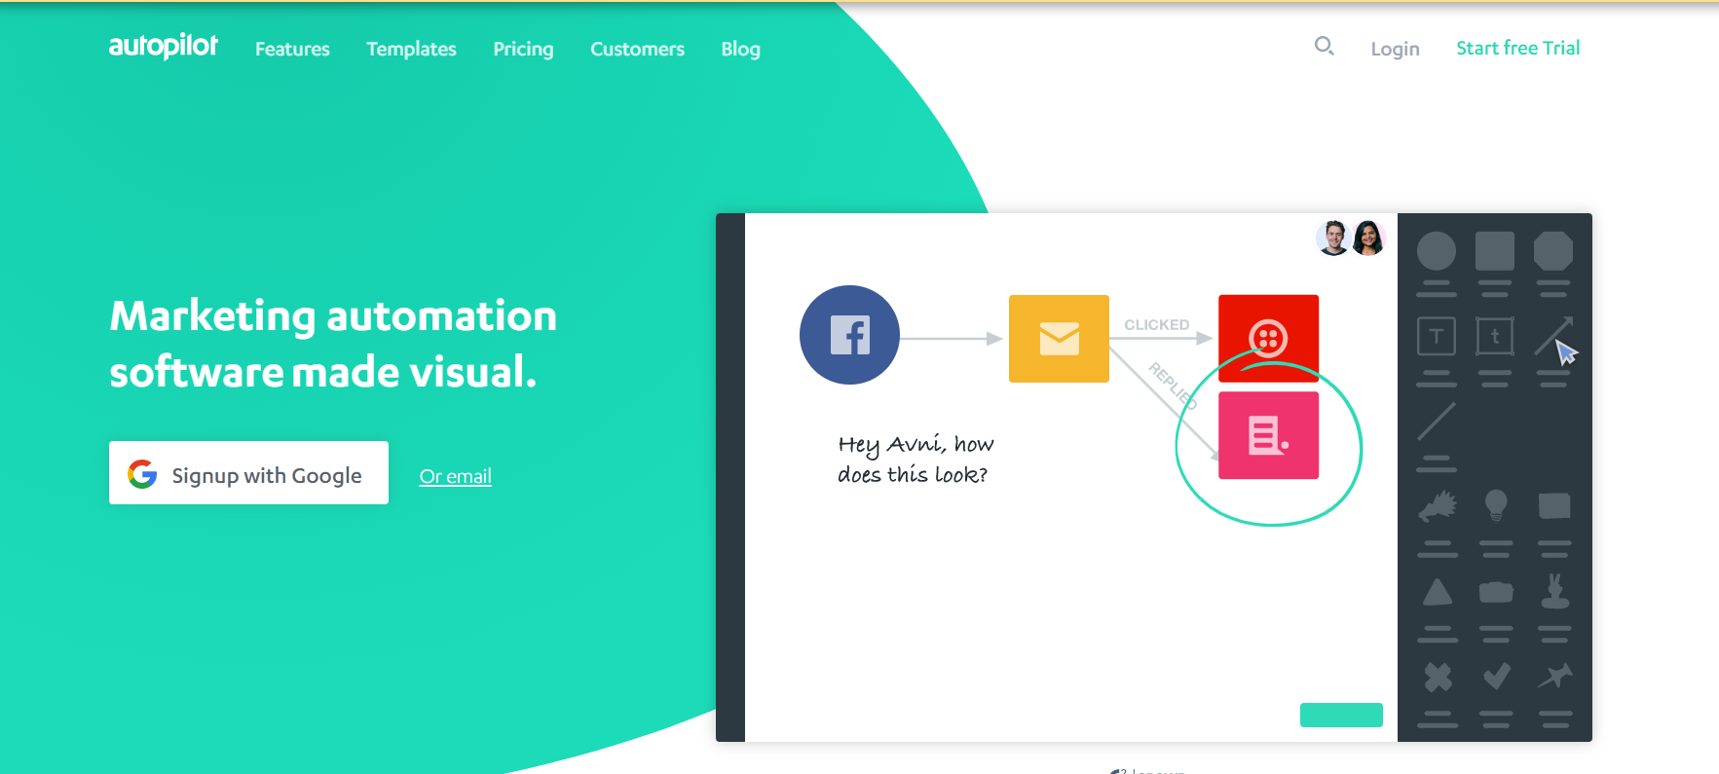Click the teal button in canvas corner
The width and height of the screenshot is (1719, 774).
pyautogui.click(x=1341, y=715)
